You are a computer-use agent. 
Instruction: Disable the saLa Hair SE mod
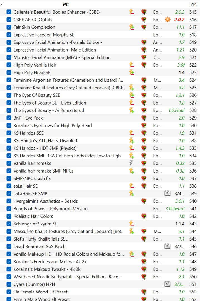click(9, 186)
